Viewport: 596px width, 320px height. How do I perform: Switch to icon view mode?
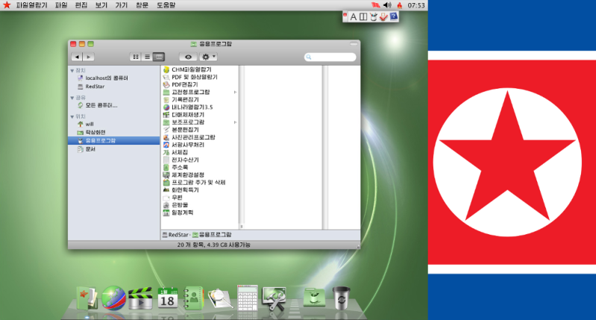click(137, 57)
